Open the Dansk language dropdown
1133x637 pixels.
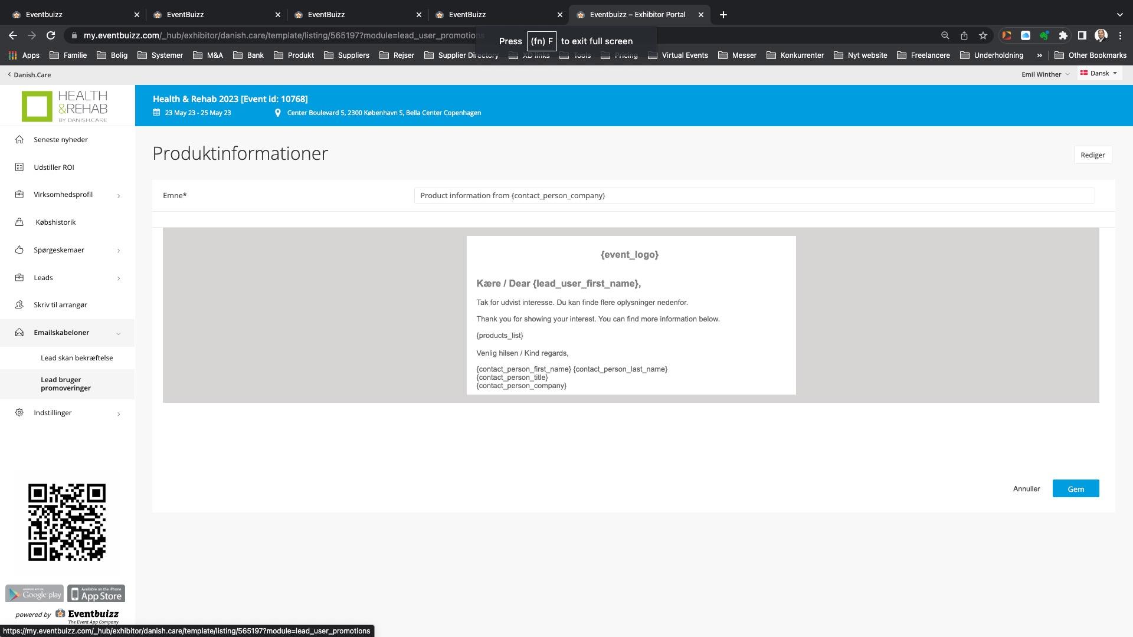[1099, 74]
